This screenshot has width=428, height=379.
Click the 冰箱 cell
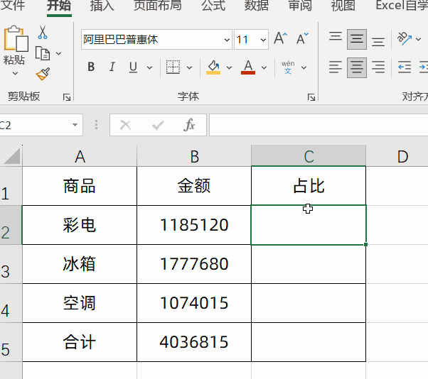(80, 264)
